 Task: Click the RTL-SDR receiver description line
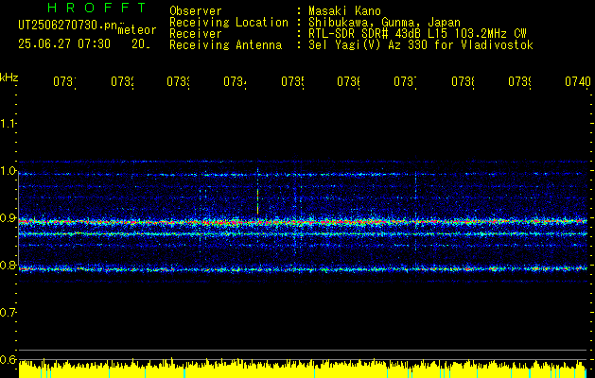pos(417,34)
